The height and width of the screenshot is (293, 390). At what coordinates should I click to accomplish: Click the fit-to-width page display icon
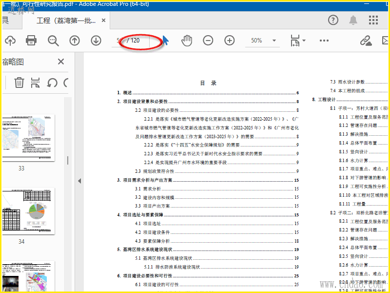click(295, 41)
